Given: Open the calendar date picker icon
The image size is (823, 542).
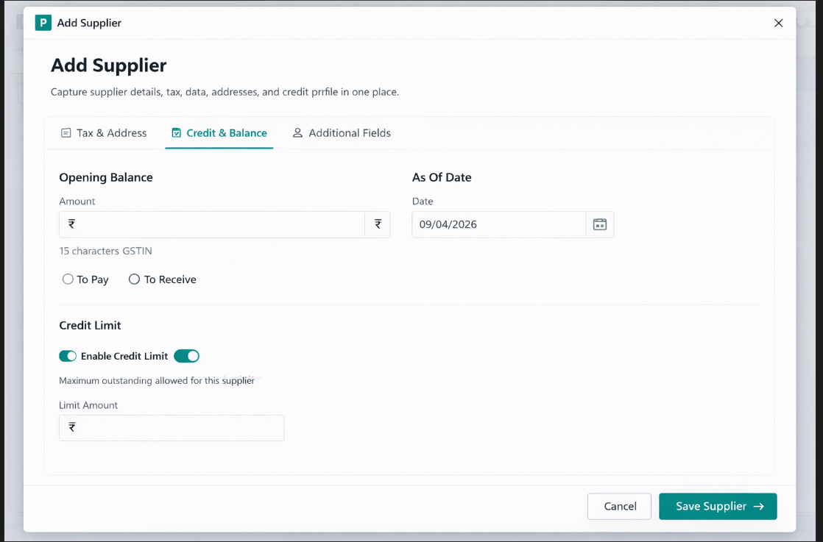Looking at the screenshot, I should click(x=599, y=224).
